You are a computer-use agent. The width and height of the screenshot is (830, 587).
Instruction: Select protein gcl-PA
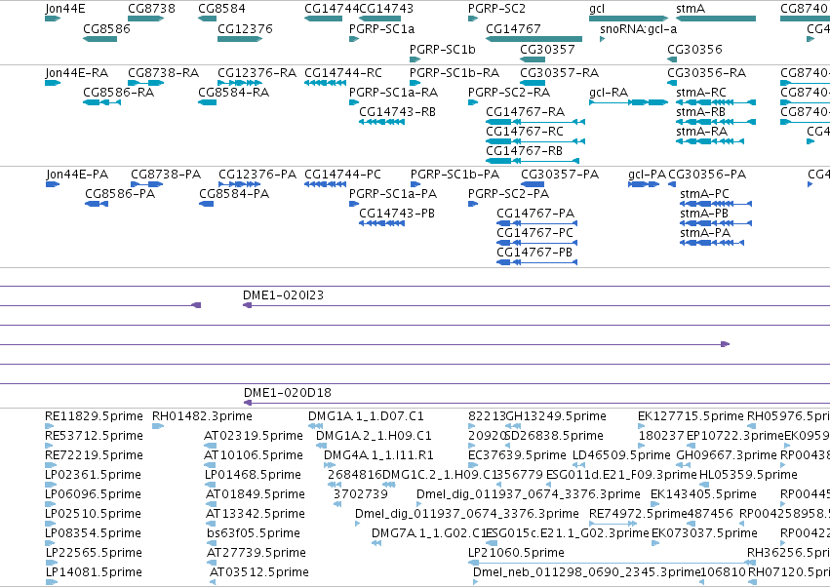[647, 175]
